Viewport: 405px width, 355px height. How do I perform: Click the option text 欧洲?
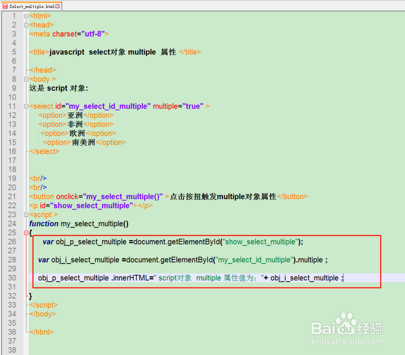[77, 134]
